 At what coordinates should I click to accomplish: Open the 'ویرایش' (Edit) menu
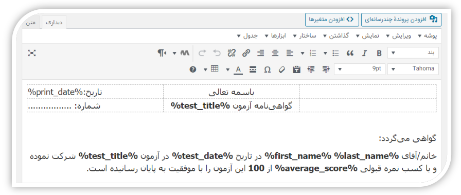coord(398,36)
